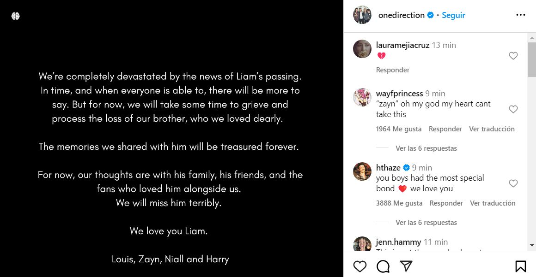Like wayfprincess's comment heart icon

click(513, 109)
